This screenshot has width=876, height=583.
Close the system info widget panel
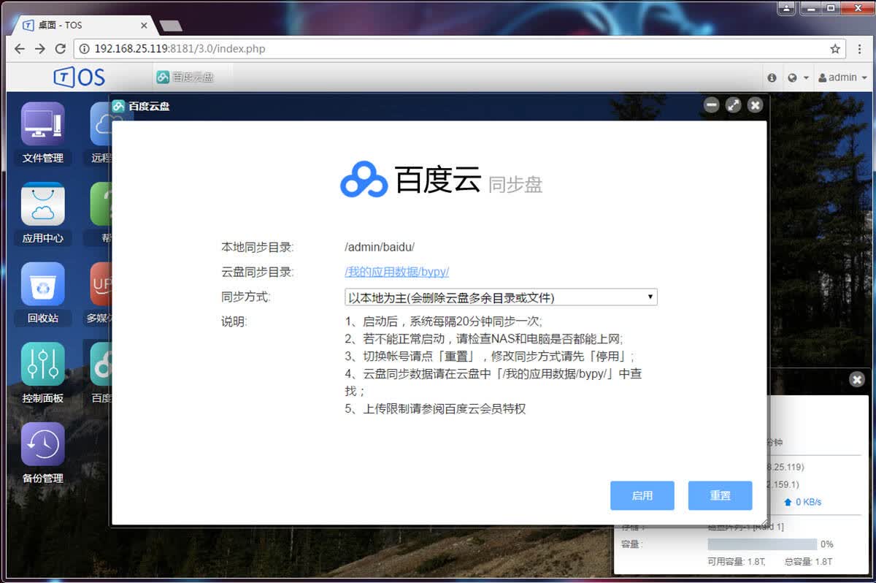[x=857, y=379]
